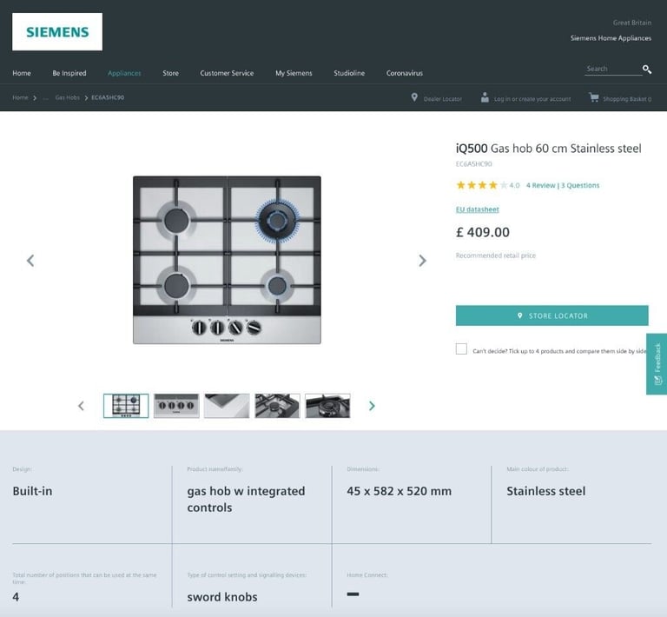Go to previous thumbnail set
Viewport: 667px width, 617px height.
click(x=82, y=406)
